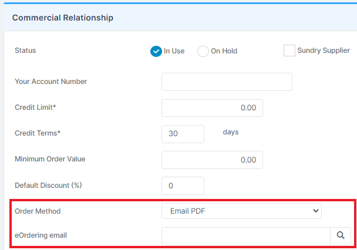357x250 pixels.
Task: Click into the Your Account Number field
Action: pyautogui.click(x=227, y=82)
